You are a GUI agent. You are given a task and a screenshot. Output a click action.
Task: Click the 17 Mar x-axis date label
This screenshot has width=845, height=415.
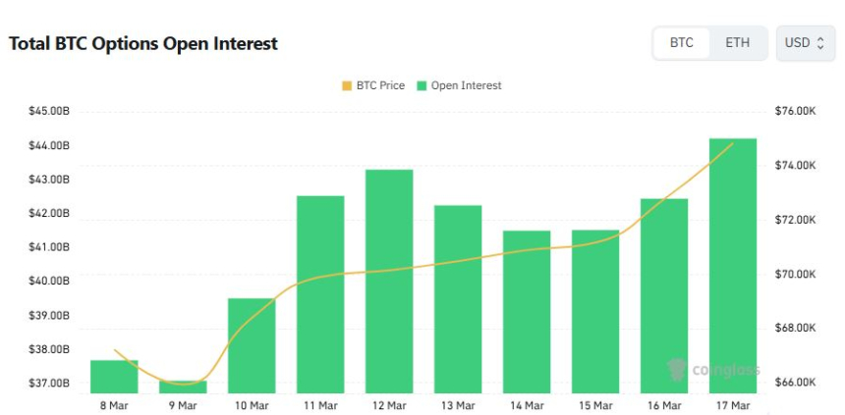[x=733, y=405]
